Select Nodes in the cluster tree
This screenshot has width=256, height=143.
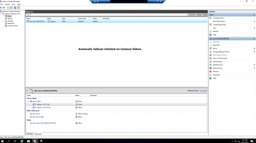pos(10,18)
